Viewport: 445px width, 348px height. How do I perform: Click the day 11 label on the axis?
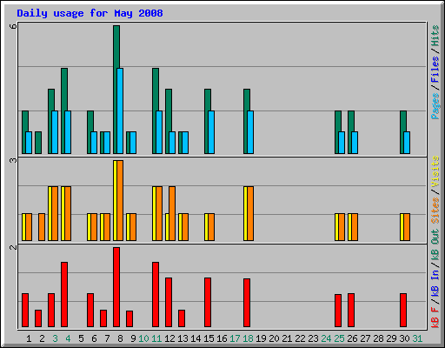coord(156,338)
